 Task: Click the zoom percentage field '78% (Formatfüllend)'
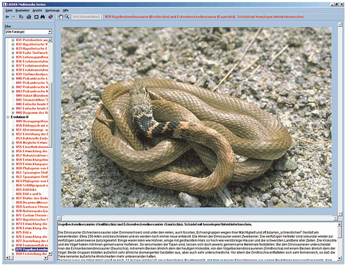coord(86,17)
